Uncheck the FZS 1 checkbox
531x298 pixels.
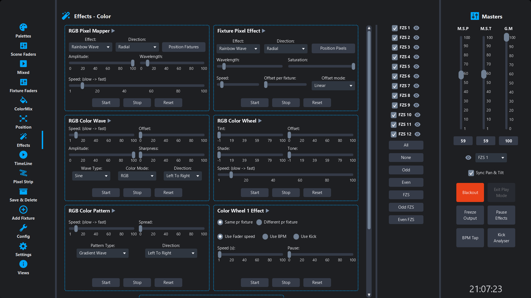(395, 28)
